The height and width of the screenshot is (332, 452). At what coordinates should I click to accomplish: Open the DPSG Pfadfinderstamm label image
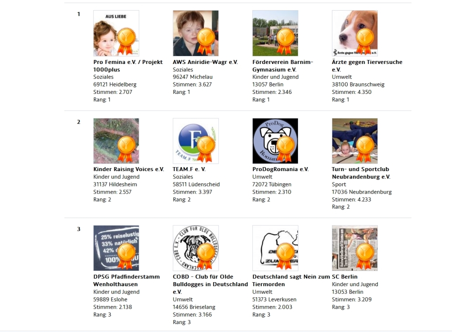[116, 248]
